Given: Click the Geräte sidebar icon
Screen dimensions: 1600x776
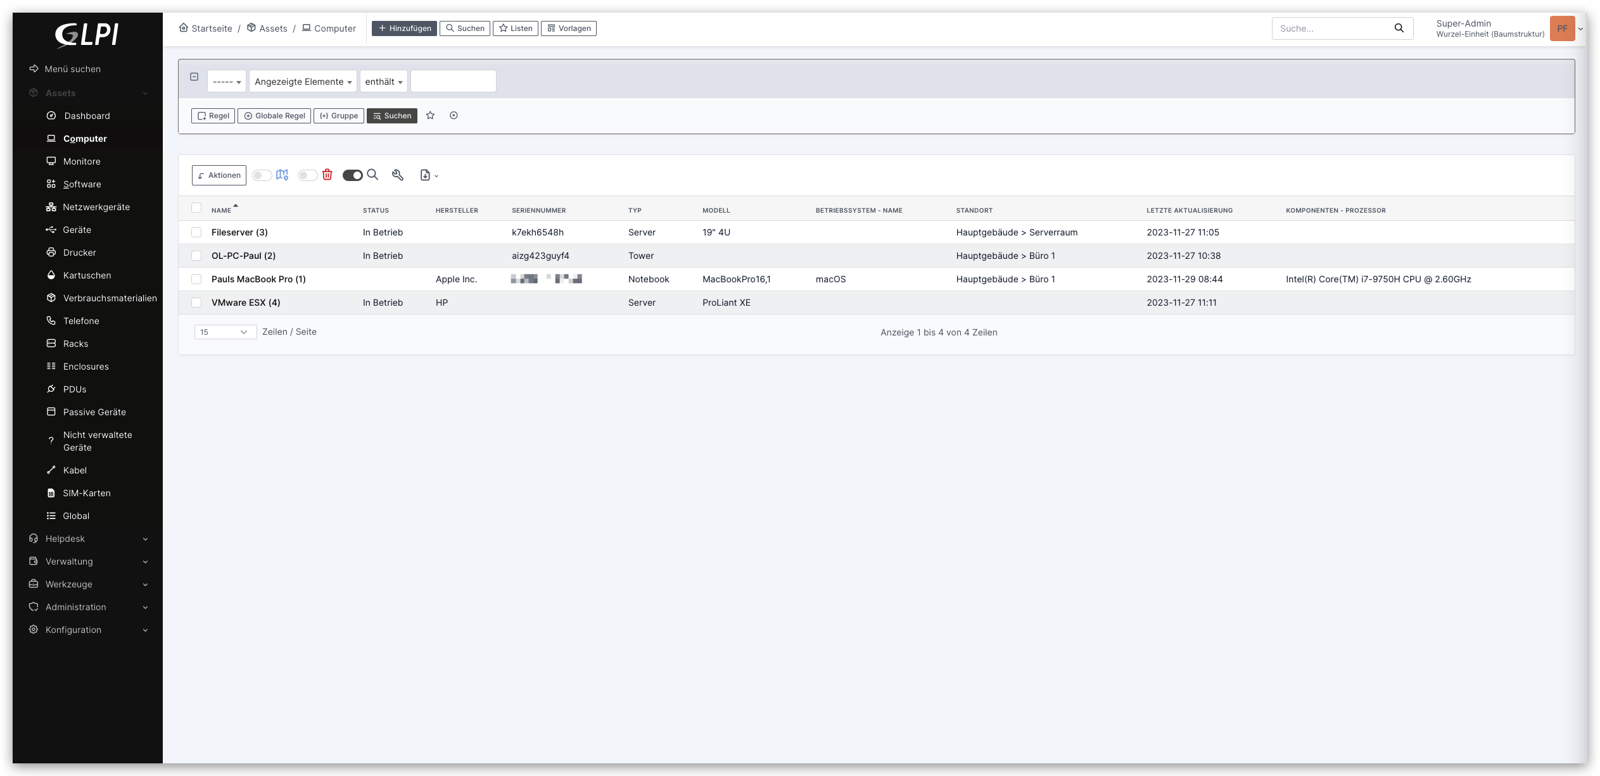Looking at the screenshot, I should [x=51, y=230].
